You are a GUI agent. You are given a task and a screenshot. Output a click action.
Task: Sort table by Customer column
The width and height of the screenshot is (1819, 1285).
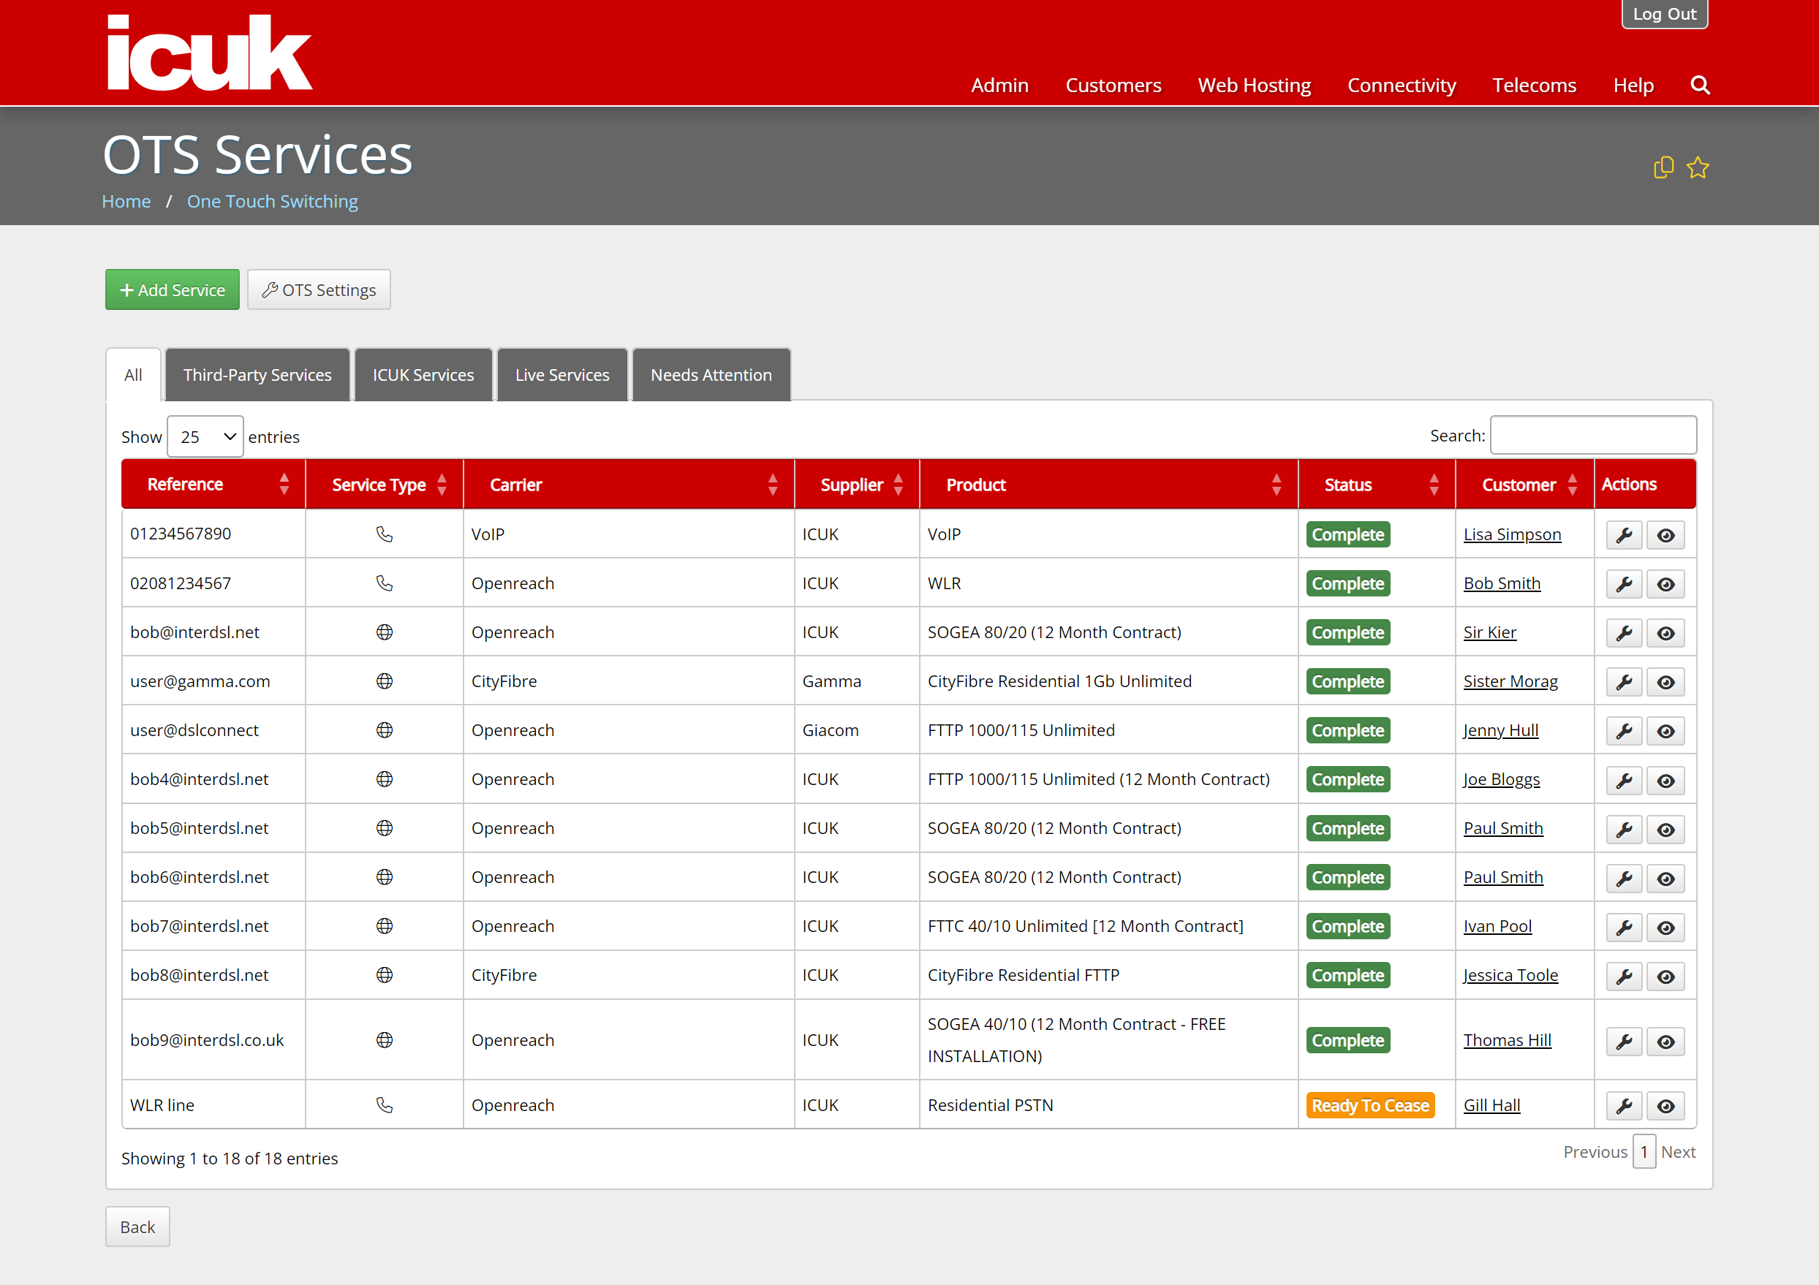click(x=1525, y=484)
